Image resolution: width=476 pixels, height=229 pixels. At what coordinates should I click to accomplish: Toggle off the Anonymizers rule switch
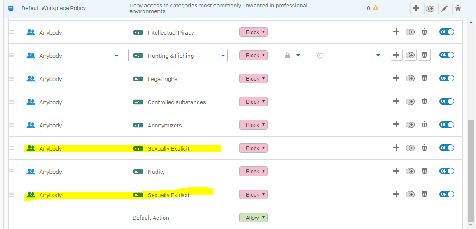pyautogui.click(x=447, y=124)
